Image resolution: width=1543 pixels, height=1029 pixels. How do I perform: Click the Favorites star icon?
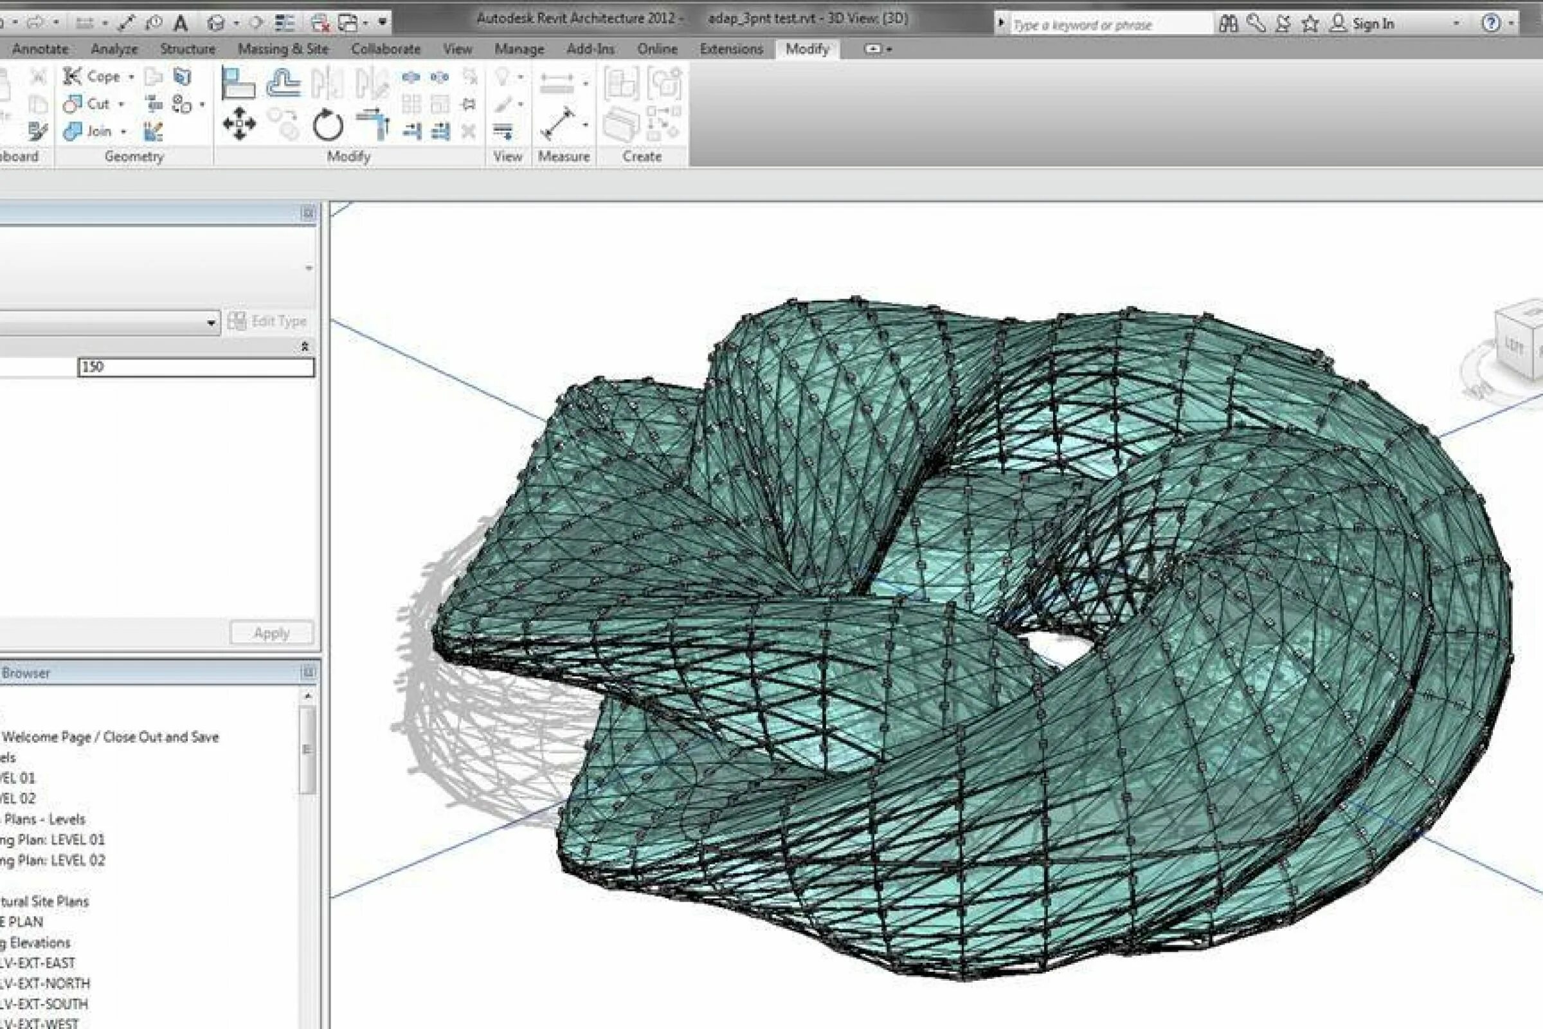point(1310,24)
